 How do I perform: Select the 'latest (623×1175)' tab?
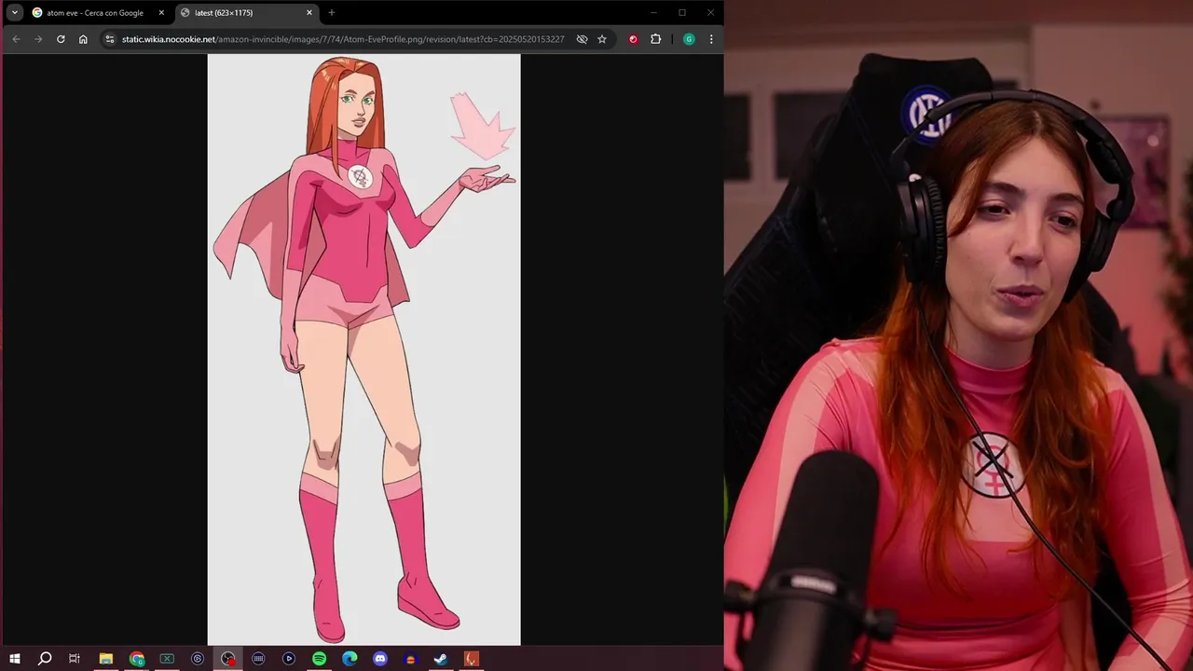(247, 13)
